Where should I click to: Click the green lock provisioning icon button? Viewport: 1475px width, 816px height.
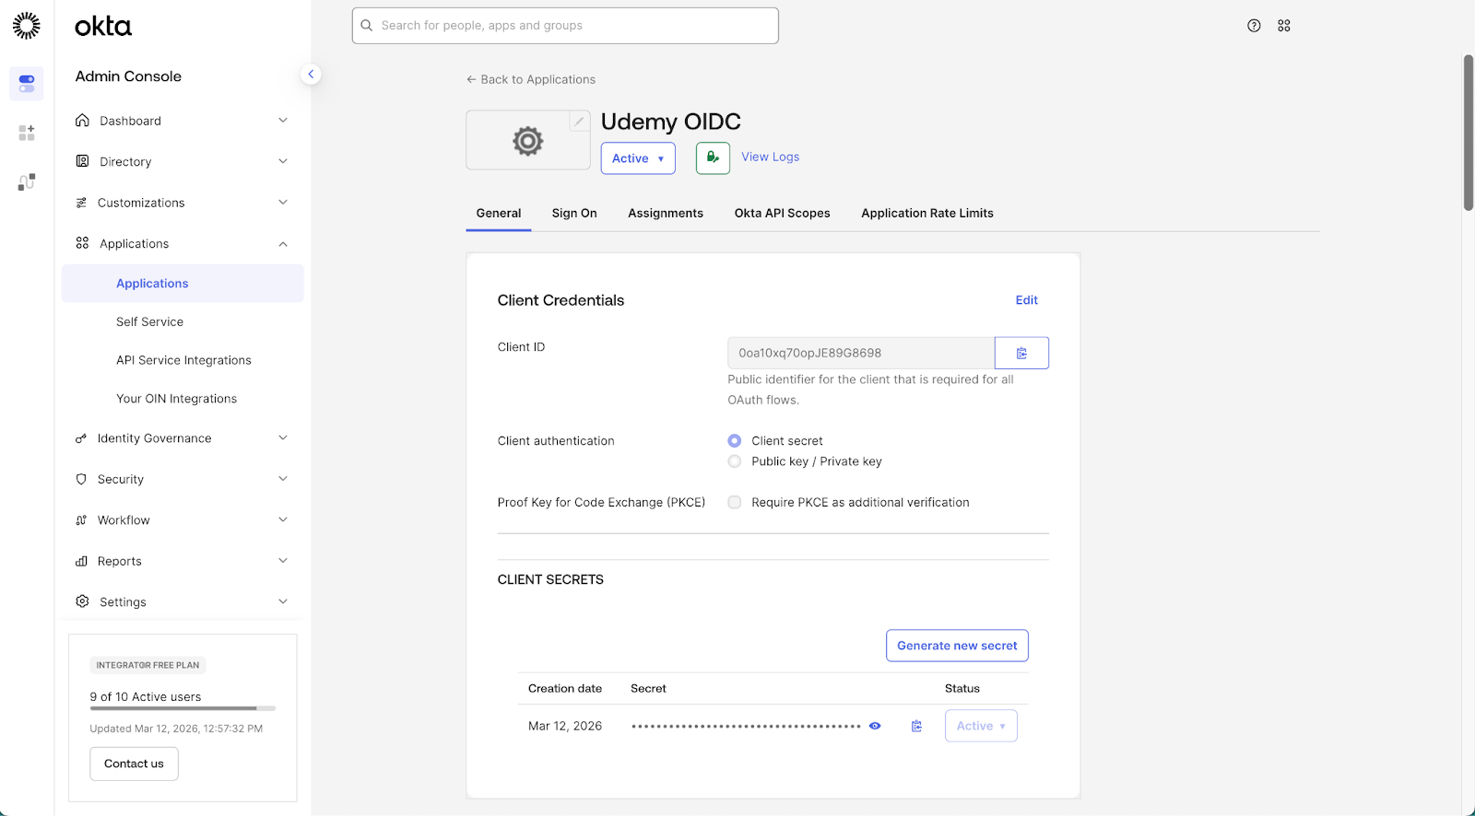pyautogui.click(x=713, y=157)
